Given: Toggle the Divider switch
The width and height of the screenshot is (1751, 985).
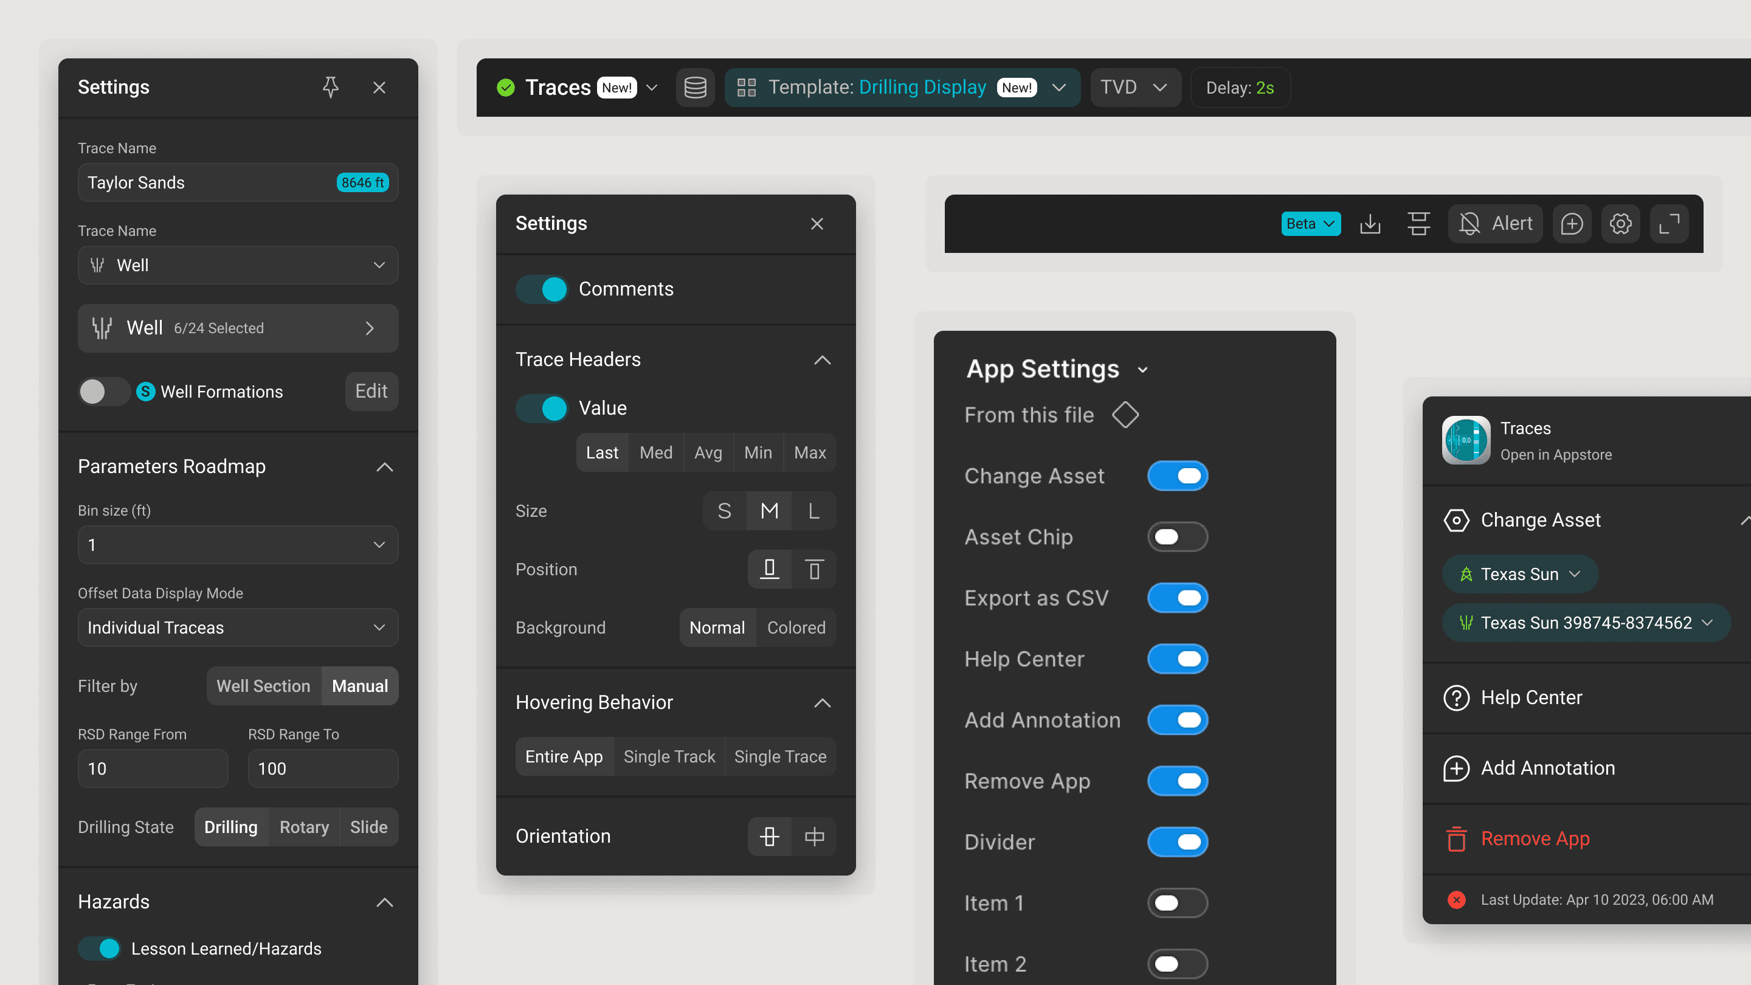Looking at the screenshot, I should 1177,842.
